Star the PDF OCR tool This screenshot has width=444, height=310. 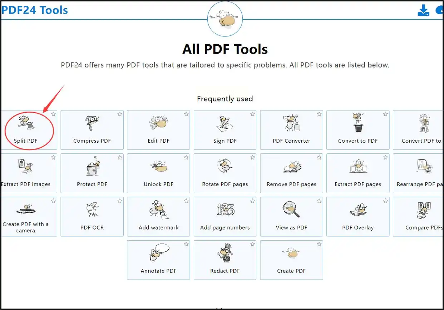pyautogui.click(x=120, y=201)
